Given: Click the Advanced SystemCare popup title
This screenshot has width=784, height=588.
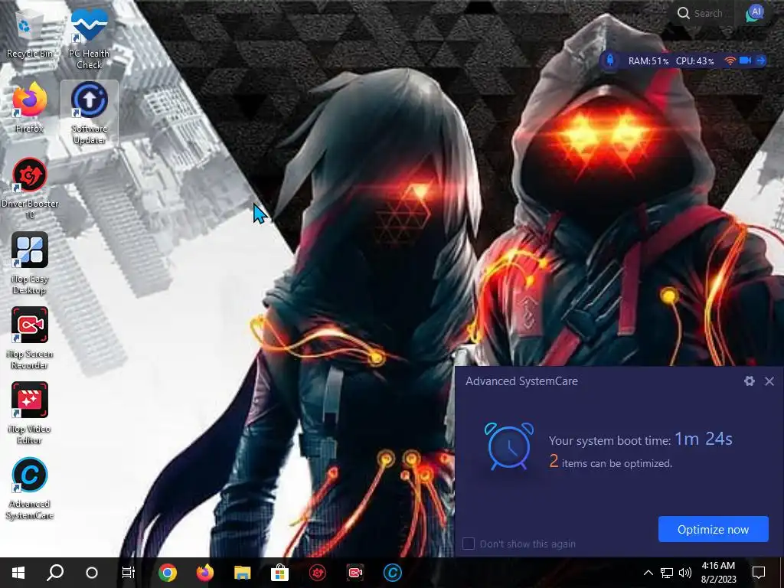Looking at the screenshot, I should pyautogui.click(x=521, y=381).
